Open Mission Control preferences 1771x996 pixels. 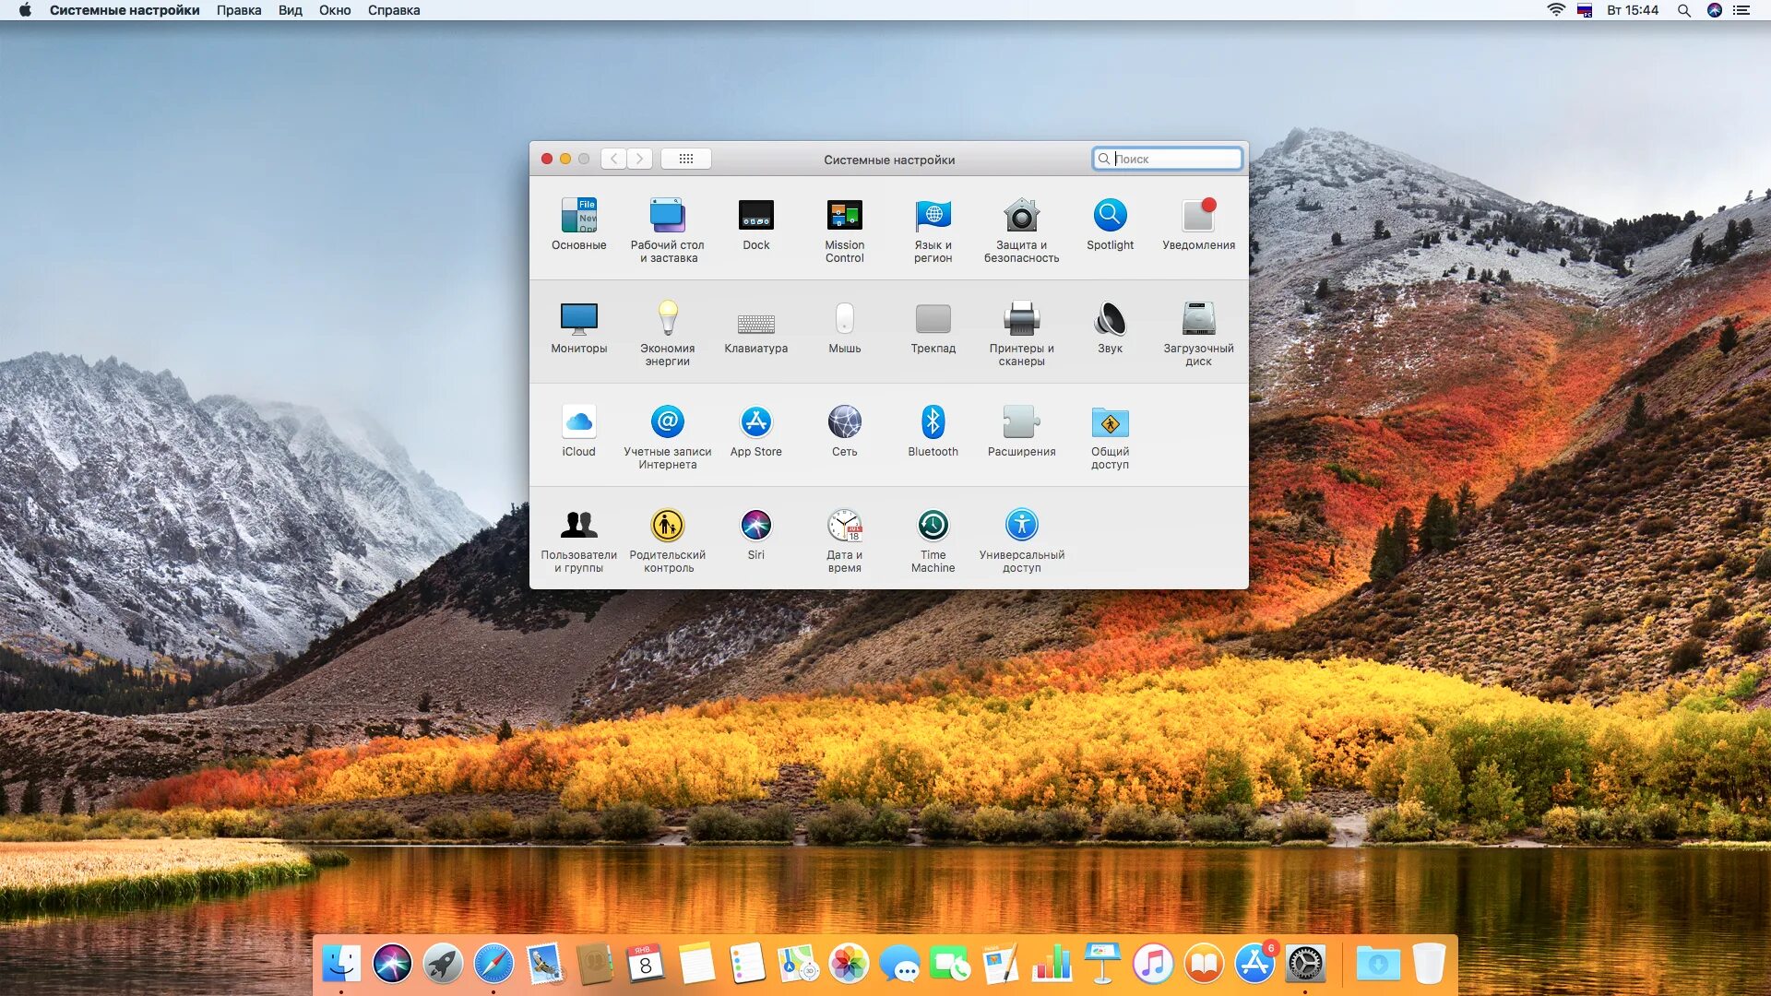tap(844, 216)
